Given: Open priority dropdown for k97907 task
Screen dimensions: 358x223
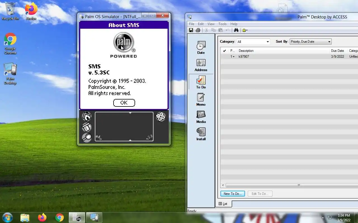Looking at the screenshot, I should (234, 57).
